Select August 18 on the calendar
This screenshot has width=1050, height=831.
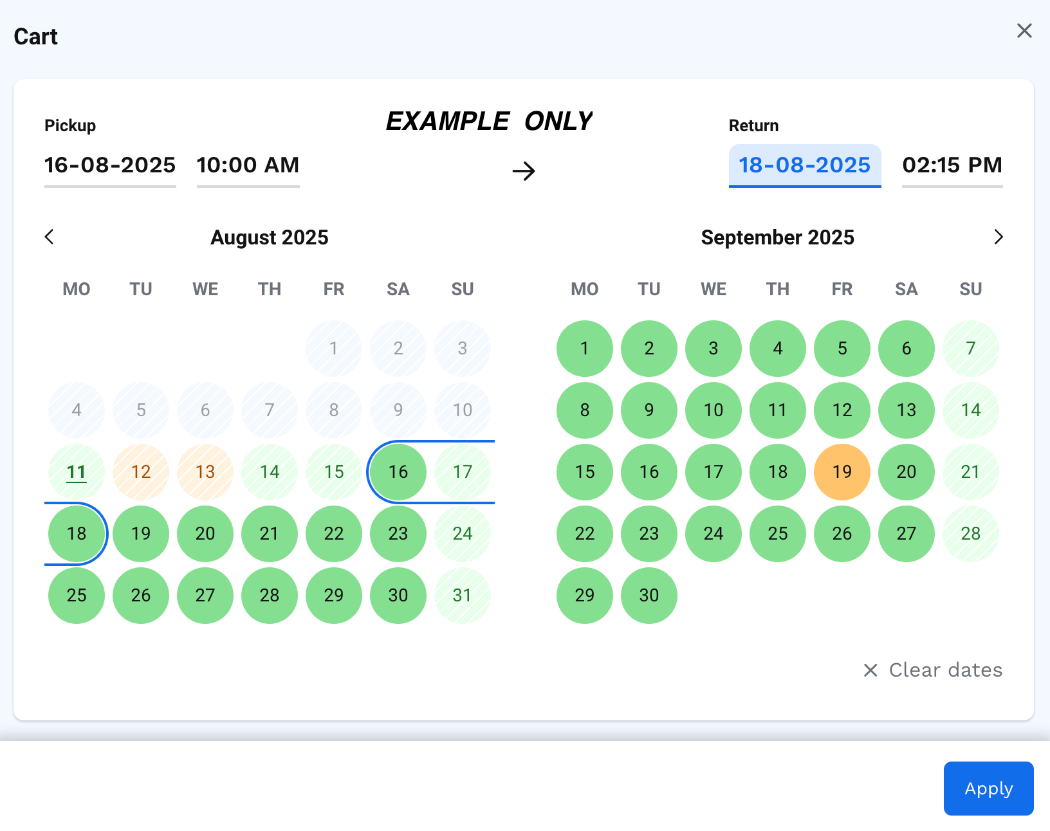pyautogui.click(x=77, y=534)
